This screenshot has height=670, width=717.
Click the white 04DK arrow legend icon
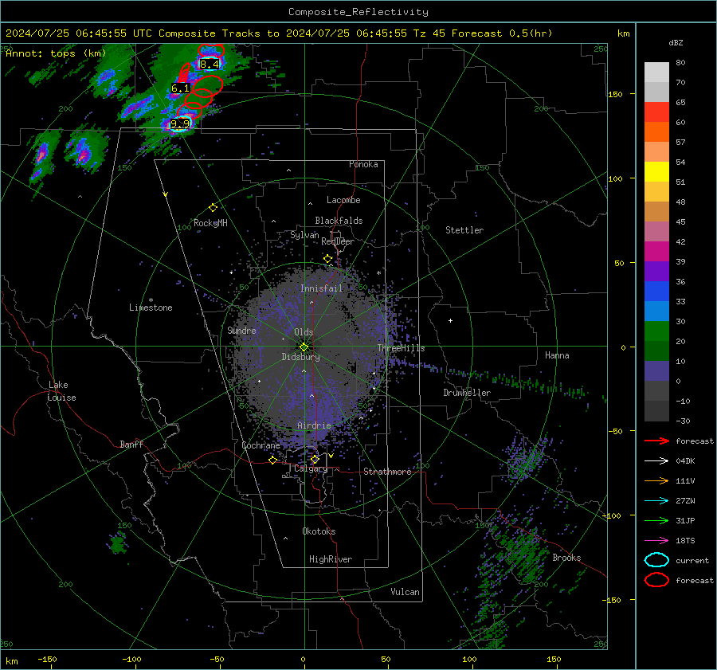656,461
